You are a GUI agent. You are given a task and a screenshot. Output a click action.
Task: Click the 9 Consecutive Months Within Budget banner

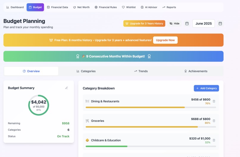113,56
